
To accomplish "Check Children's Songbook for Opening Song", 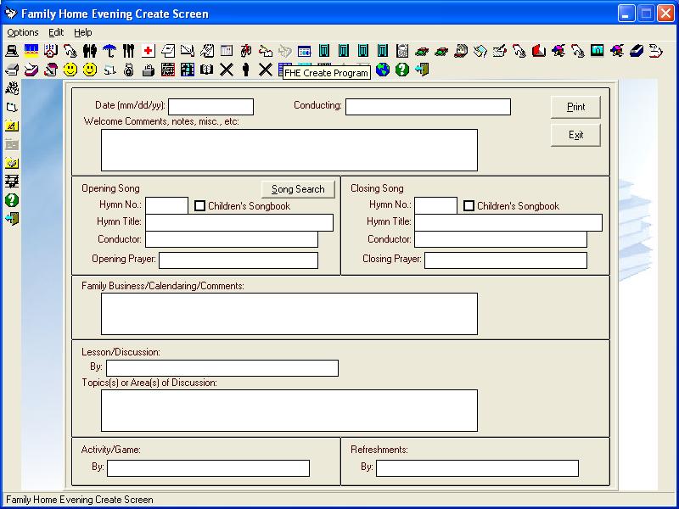I will click(199, 206).
